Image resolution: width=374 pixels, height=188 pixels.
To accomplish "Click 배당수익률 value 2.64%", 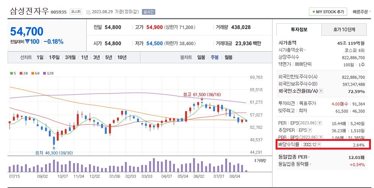I will 359,145.
